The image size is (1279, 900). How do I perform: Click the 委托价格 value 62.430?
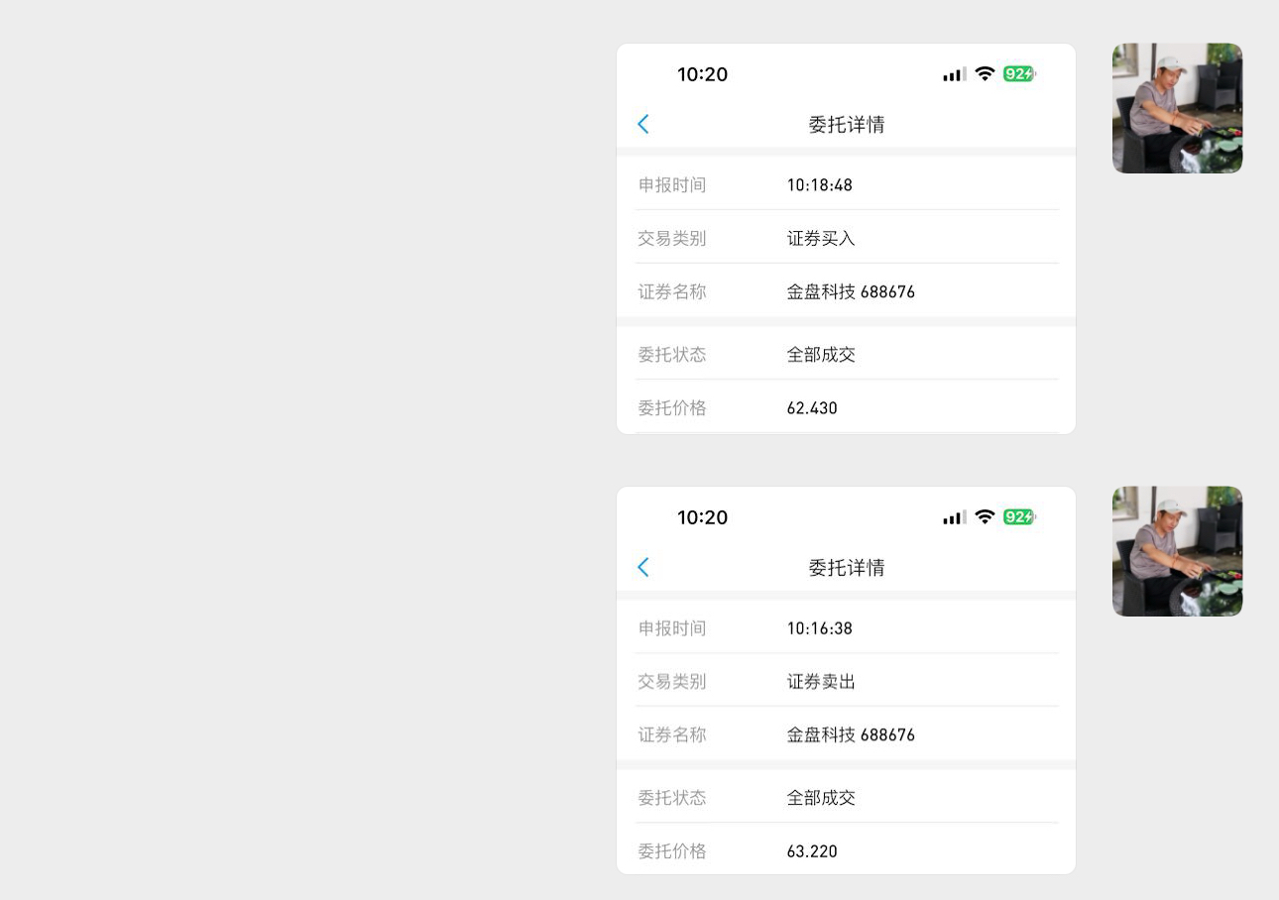click(x=812, y=408)
